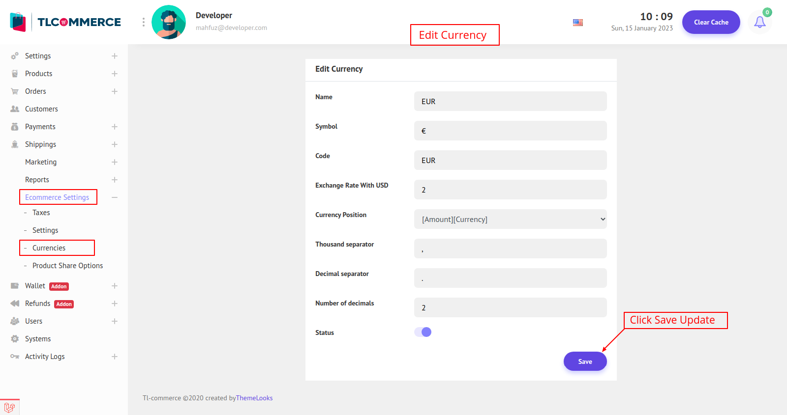The width and height of the screenshot is (787, 415).
Task: Open the ThemeLooks footer link
Action: [254, 398]
